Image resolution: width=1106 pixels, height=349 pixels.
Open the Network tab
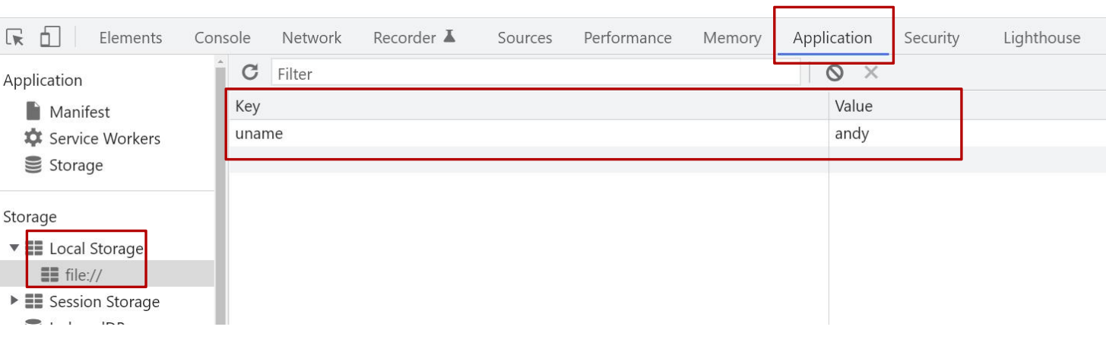click(312, 38)
